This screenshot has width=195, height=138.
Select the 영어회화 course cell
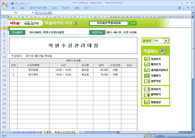click(33, 70)
